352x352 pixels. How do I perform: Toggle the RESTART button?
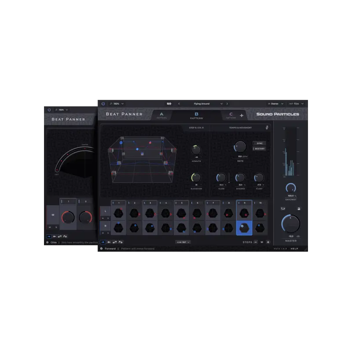(x=259, y=149)
